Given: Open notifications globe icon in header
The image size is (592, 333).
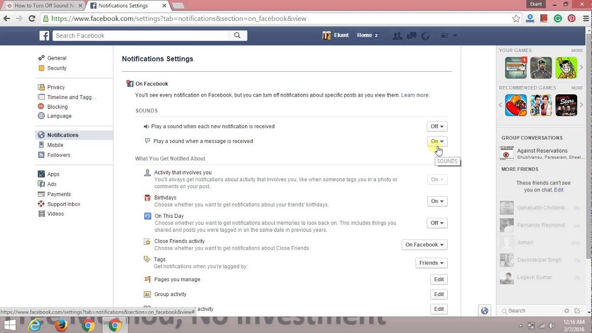Looking at the screenshot, I should point(425,36).
